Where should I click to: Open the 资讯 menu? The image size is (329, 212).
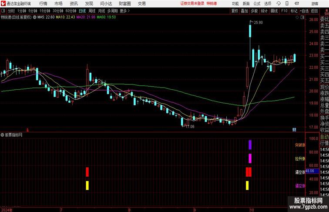74,3
